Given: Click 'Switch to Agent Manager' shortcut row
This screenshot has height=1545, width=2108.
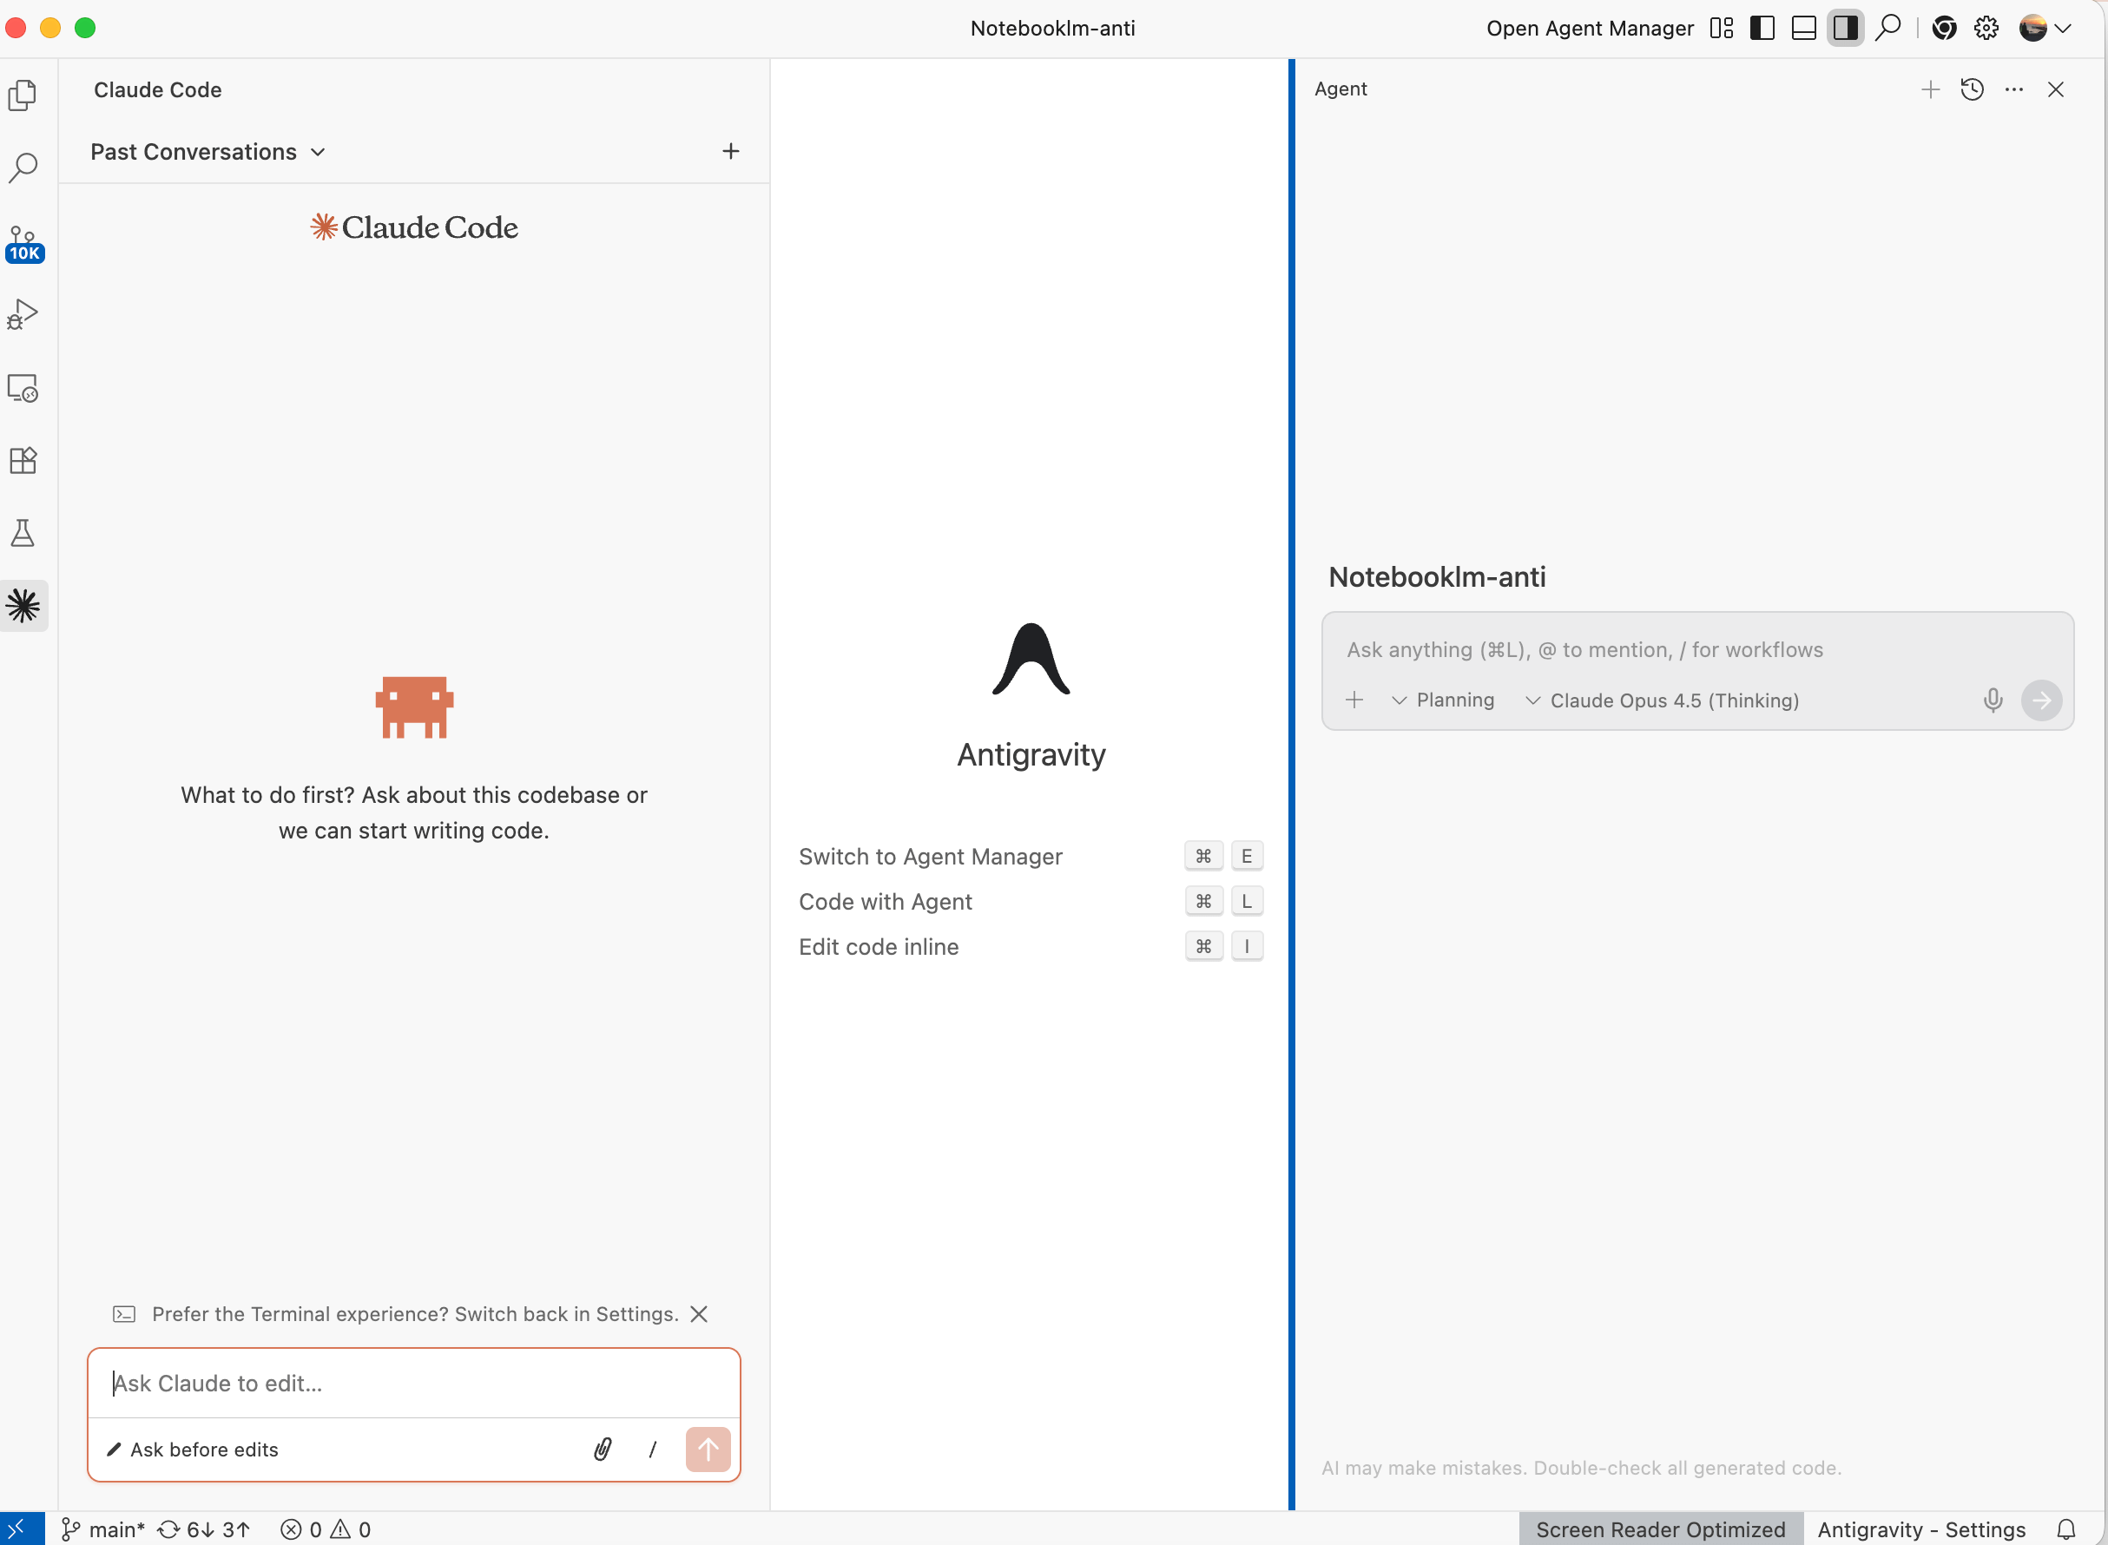Looking at the screenshot, I should (1031, 857).
